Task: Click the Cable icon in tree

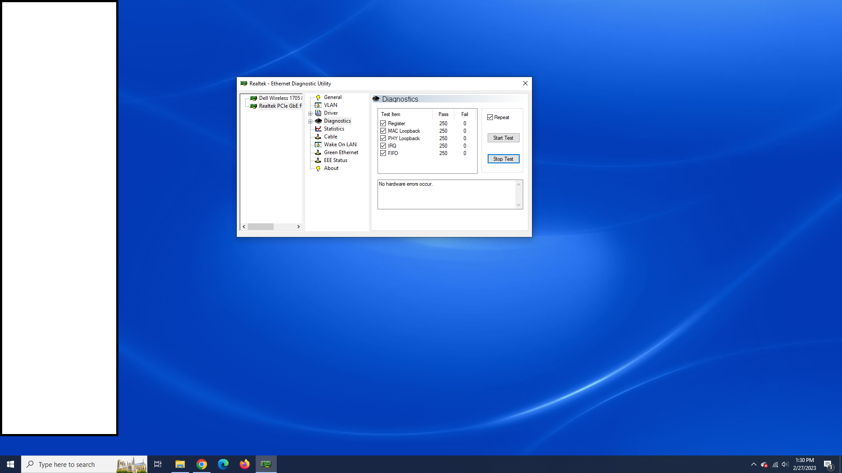Action: click(318, 137)
